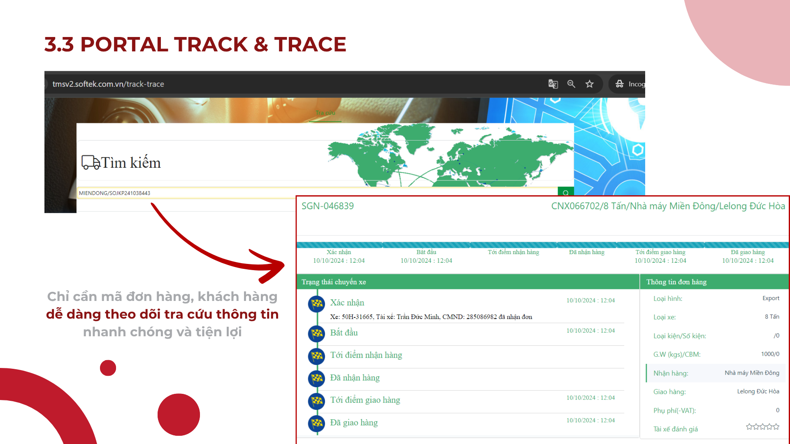Click the Giao hàng value Lelong Đức Hòa

click(x=758, y=391)
